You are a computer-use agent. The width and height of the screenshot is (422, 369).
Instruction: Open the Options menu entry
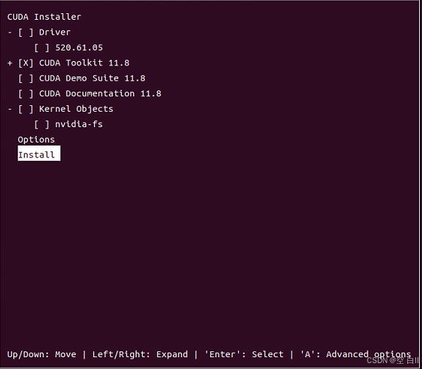point(36,140)
